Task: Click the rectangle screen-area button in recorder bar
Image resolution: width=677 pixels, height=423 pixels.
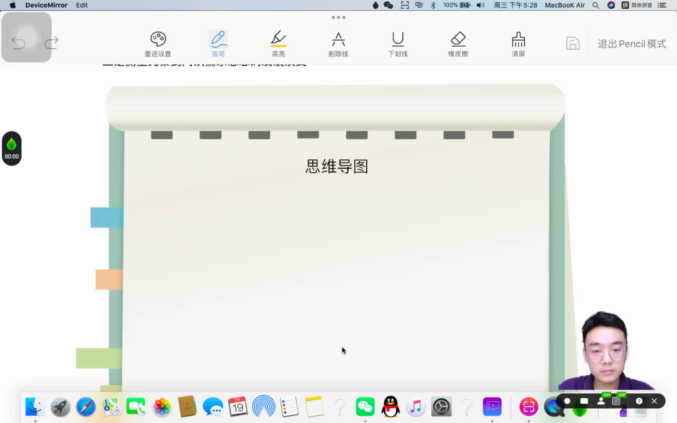Action: pyautogui.click(x=584, y=401)
